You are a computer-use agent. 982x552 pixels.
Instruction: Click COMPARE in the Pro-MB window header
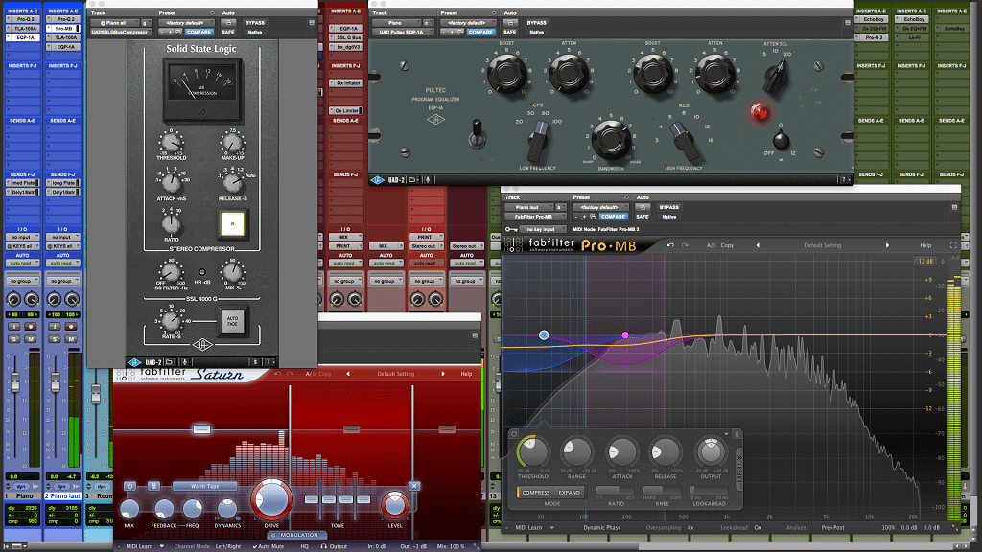pos(613,217)
